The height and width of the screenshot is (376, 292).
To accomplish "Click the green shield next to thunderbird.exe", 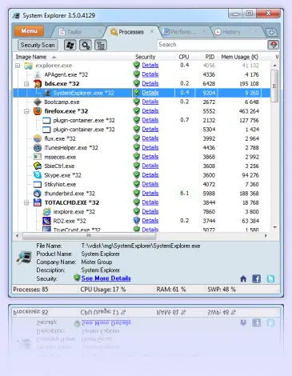I will click(x=137, y=193).
